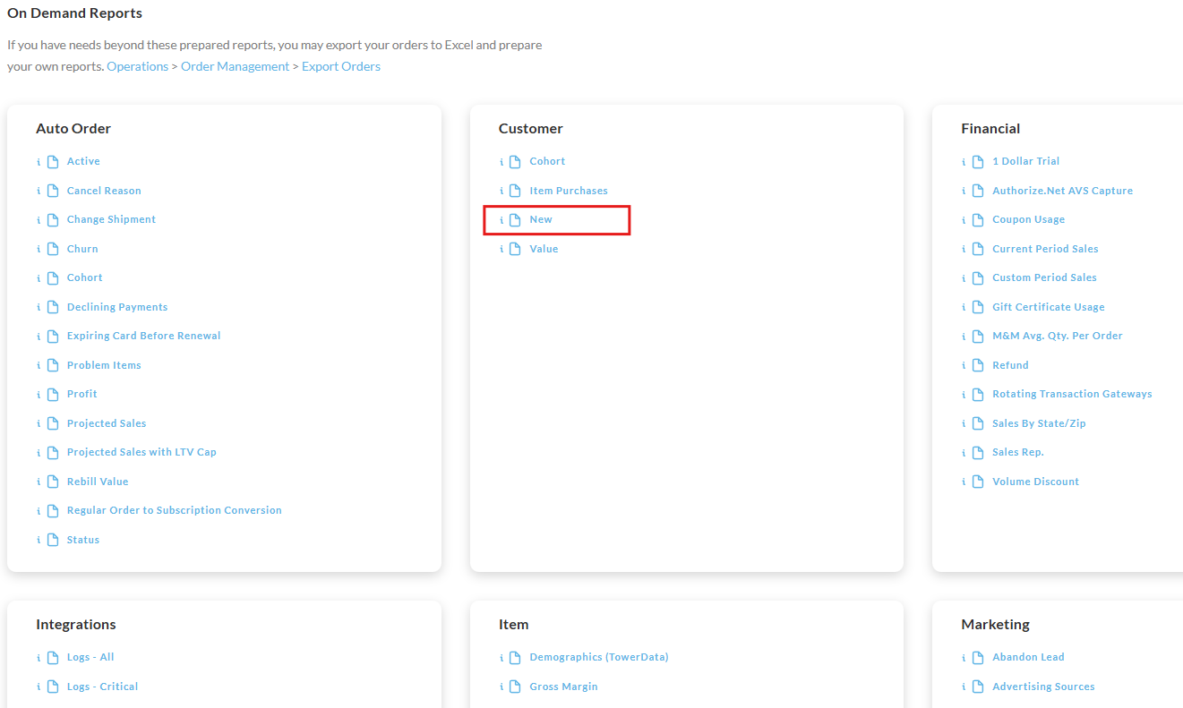Open the M&M Avg. Qty. Per Order report
This screenshot has width=1183, height=708.
tap(1058, 336)
